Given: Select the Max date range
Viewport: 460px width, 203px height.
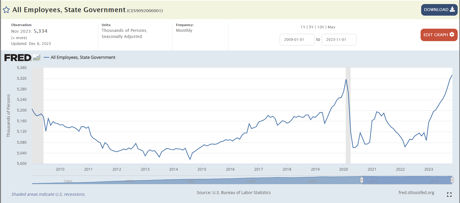Looking at the screenshot, I should pos(332,27).
